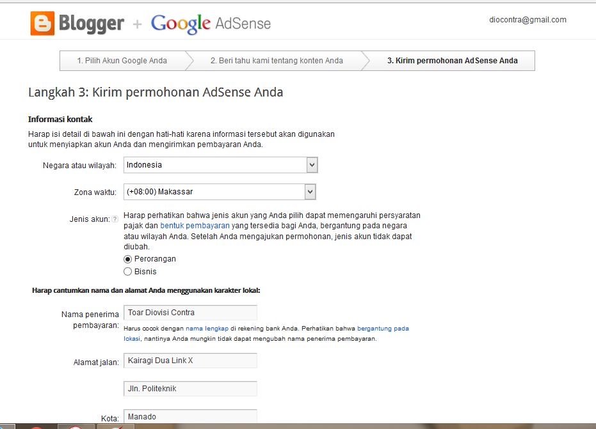Click the Kairagi Dua Link X address field
Screen dimensions: 596x429
pos(190,361)
